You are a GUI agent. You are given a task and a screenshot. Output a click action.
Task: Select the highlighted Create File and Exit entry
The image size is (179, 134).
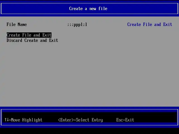(x=29, y=35)
